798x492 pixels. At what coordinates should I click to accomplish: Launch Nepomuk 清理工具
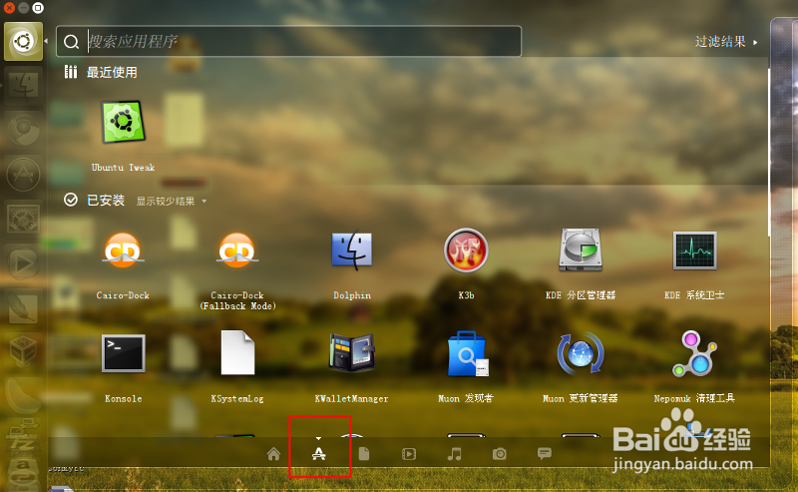[694, 354]
